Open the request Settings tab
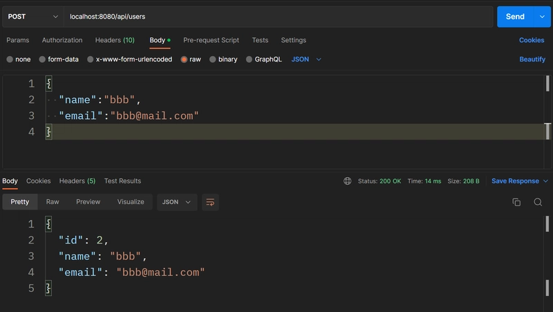 (293, 40)
